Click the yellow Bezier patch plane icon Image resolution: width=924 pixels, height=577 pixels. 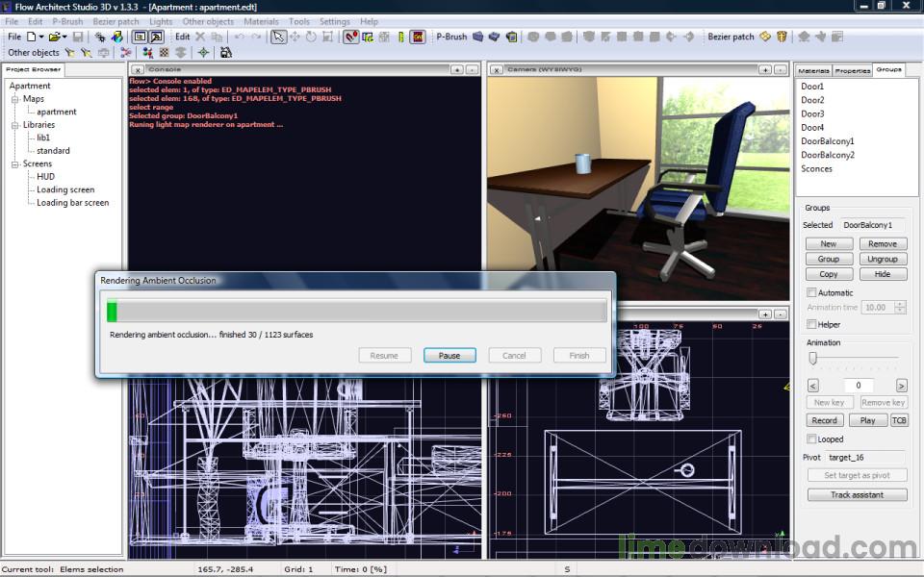pos(765,37)
